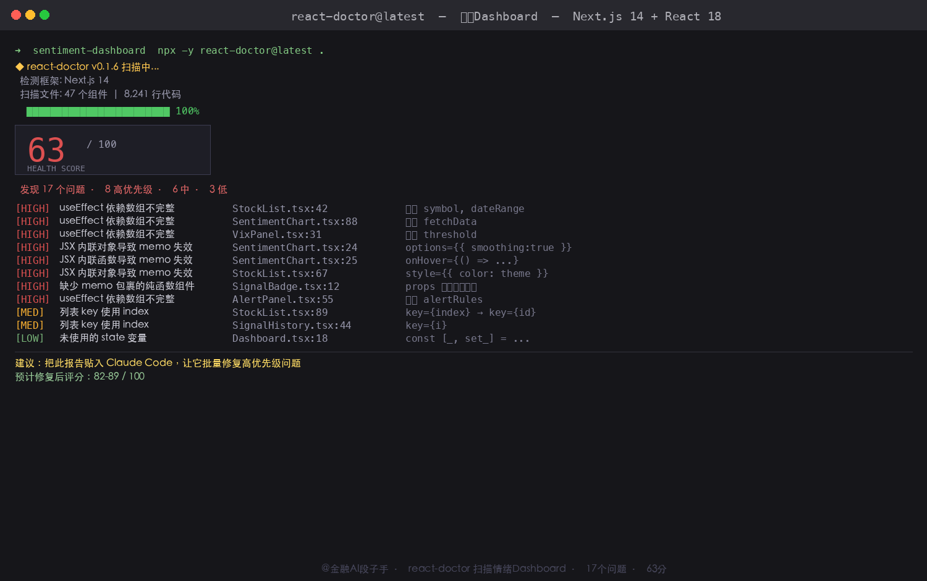Click the key={index} → key={id} detail
The image size is (927, 581).
click(471, 313)
